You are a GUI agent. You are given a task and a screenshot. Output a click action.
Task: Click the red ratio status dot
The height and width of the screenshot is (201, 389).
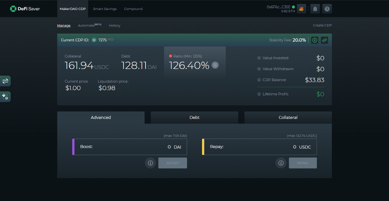click(171, 56)
